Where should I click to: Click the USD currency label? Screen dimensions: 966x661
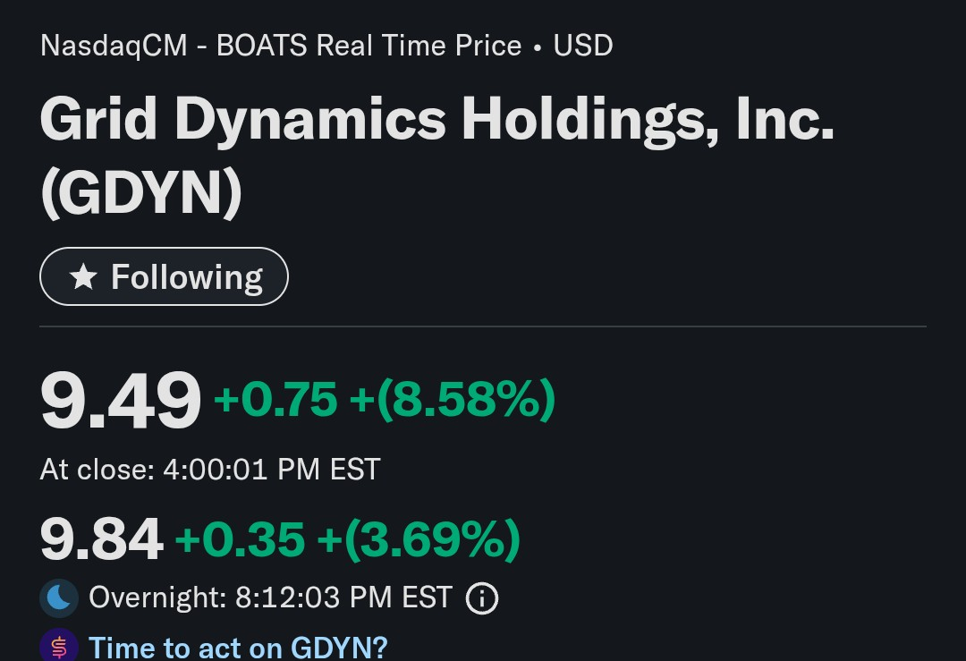coord(583,46)
